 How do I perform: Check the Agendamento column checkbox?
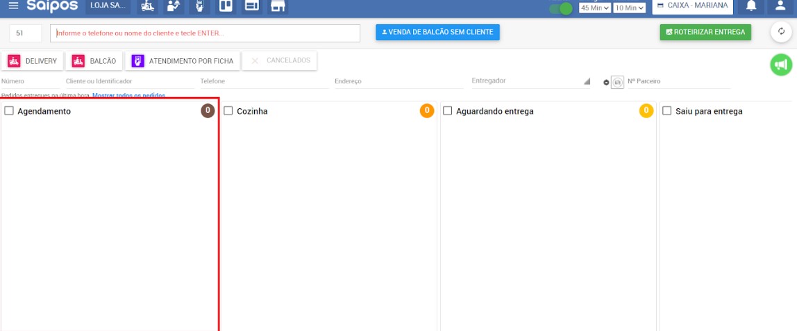(x=9, y=111)
